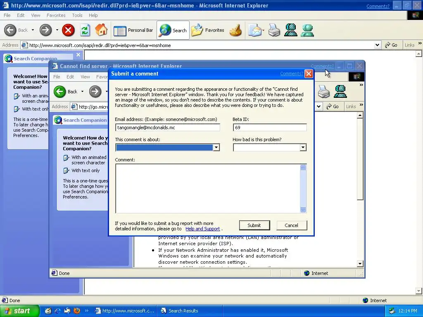Image resolution: width=423 pixels, height=317 pixels.
Task: Click teal monitor icon in Cannot find server window
Action: (x=340, y=91)
